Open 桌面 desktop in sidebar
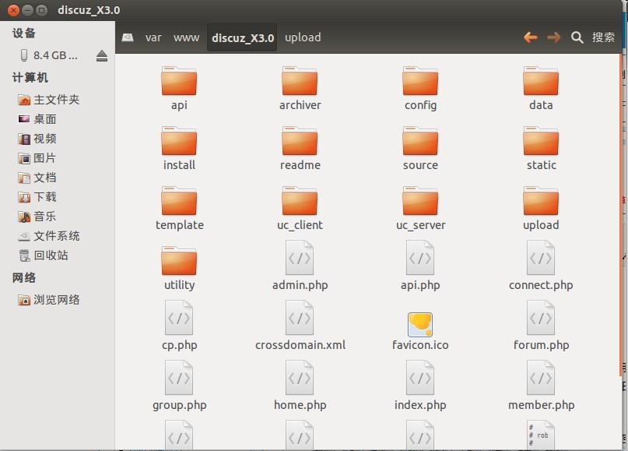Viewport: 628px width, 451px height. (x=37, y=119)
